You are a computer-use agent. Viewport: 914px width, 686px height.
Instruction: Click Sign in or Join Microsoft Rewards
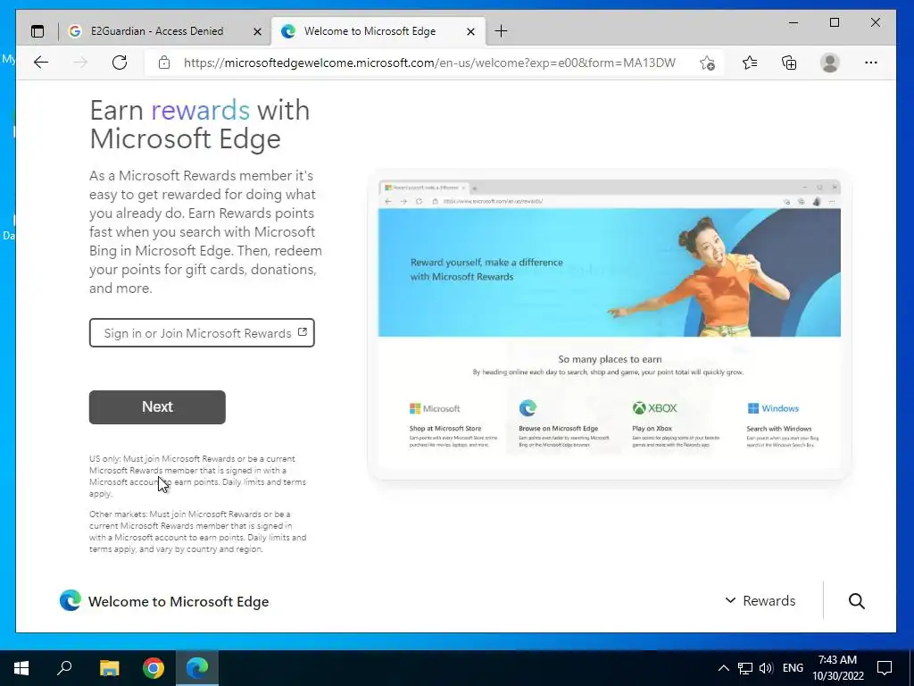(x=202, y=332)
